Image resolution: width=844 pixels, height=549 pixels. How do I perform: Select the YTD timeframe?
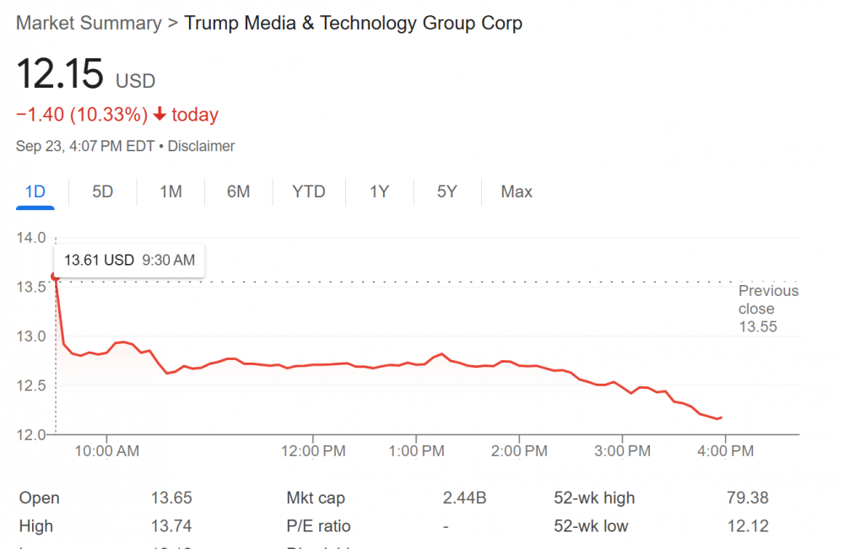click(x=309, y=191)
